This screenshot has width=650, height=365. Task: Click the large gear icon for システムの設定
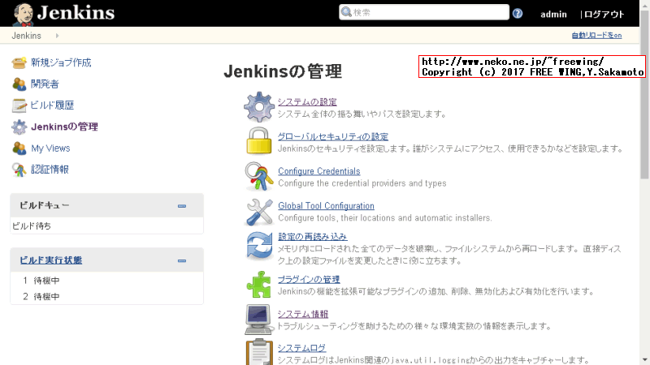pos(259,107)
